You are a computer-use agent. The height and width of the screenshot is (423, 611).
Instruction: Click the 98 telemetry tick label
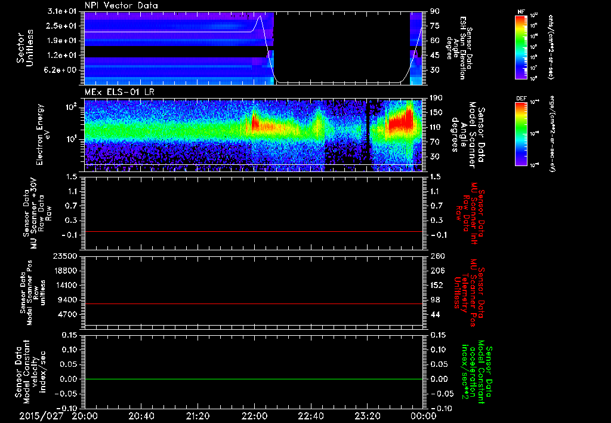[435, 300]
